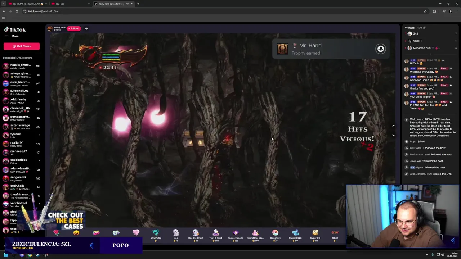Viewport: 461px width, 259px height.
Task: Send the Twirl & Treat gift
Action: (216, 235)
